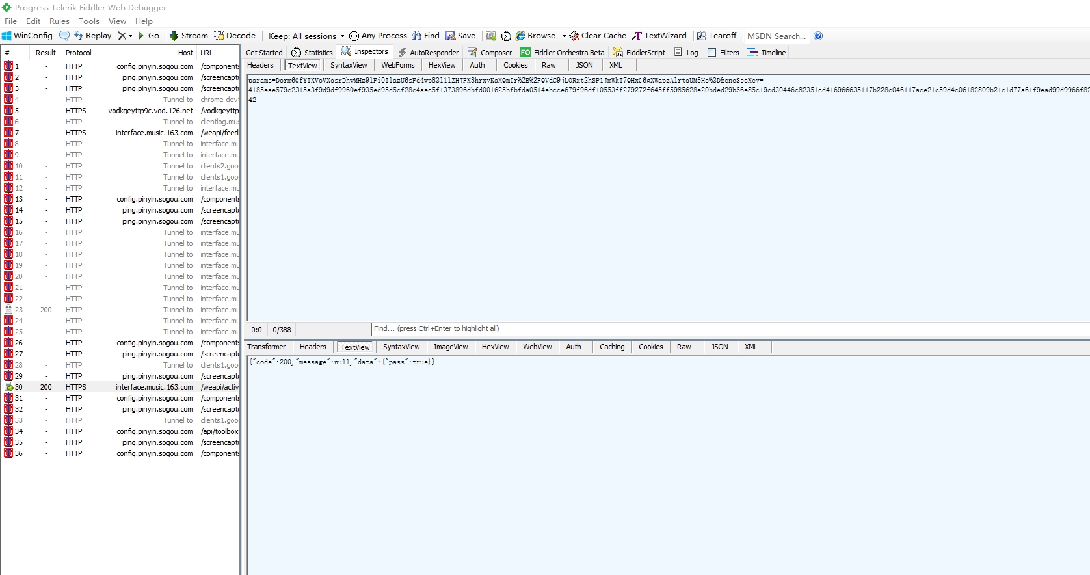
Task: Open the Remove sessions X dropdown
Action: (125, 36)
